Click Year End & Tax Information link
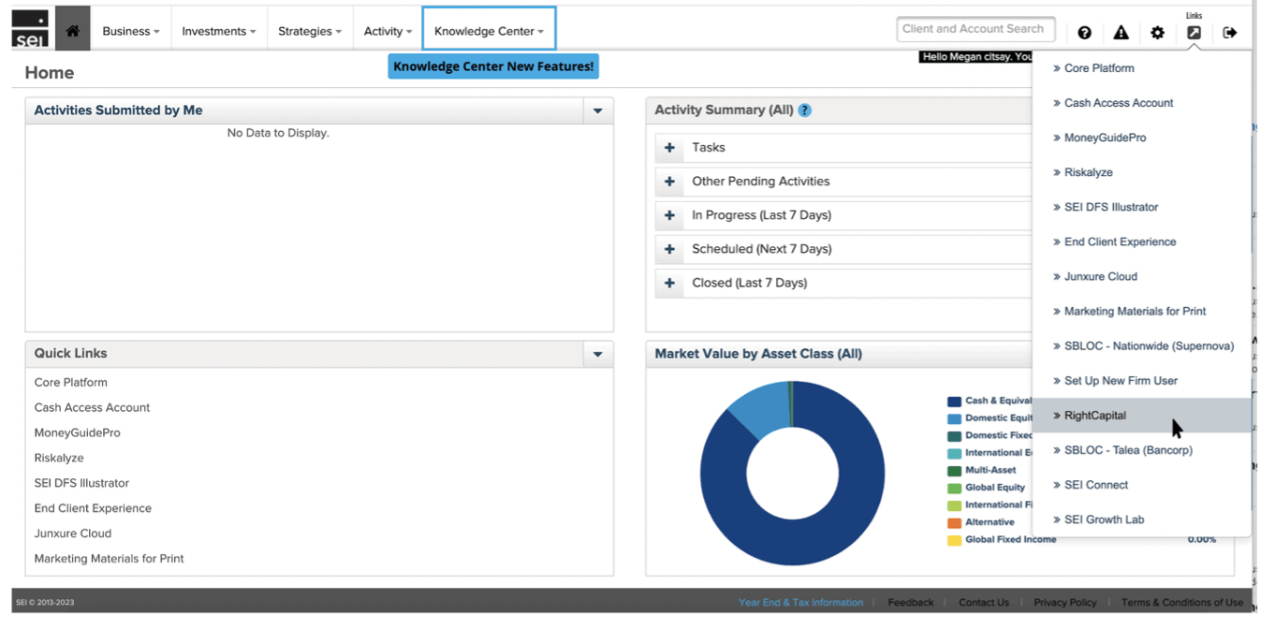 [800, 603]
